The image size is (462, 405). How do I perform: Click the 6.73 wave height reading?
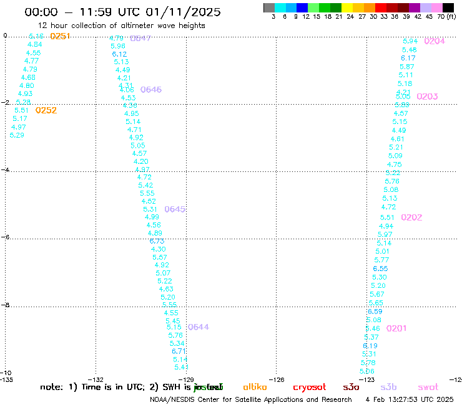point(157,241)
